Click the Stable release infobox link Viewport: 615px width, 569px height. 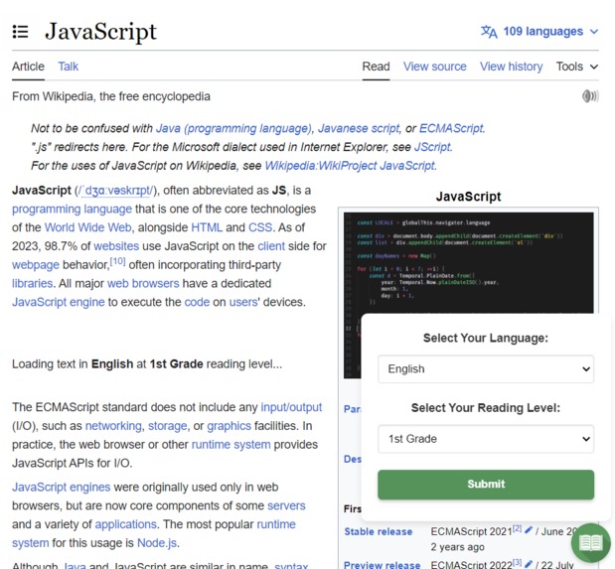[x=379, y=531]
